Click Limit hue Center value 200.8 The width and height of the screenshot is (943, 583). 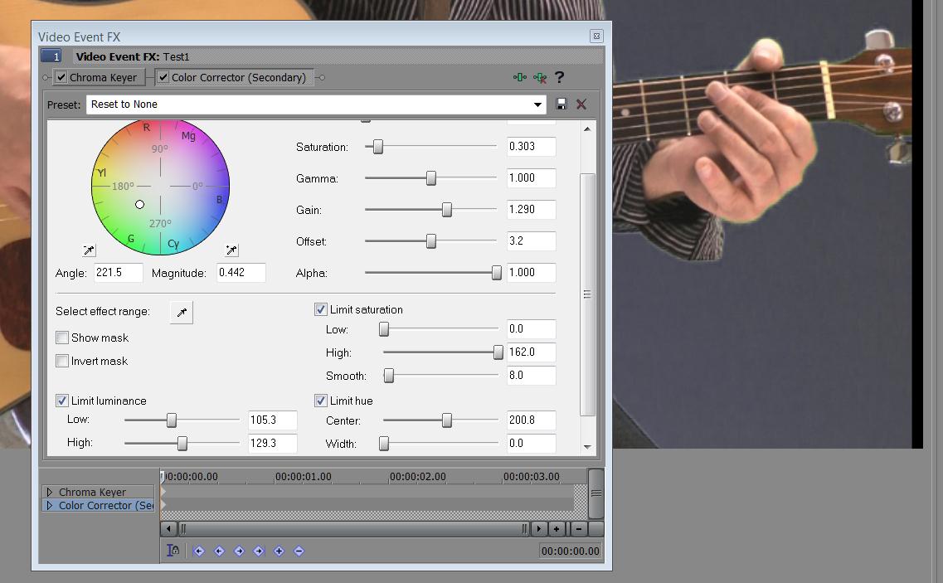click(531, 420)
